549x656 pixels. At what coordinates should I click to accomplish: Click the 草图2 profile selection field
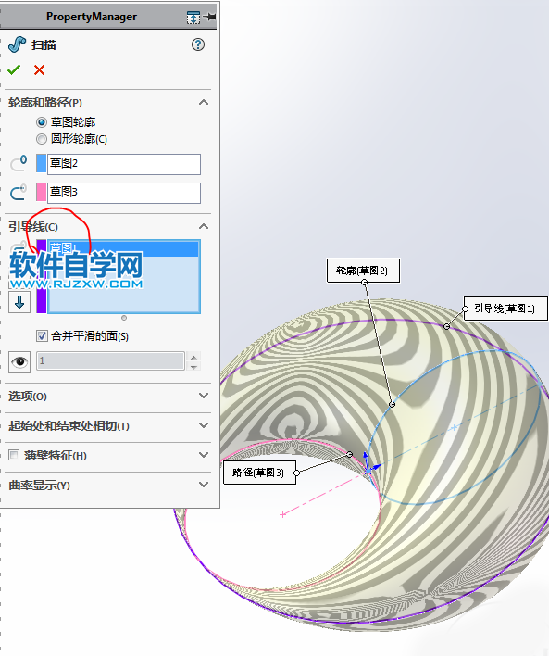point(124,164)
